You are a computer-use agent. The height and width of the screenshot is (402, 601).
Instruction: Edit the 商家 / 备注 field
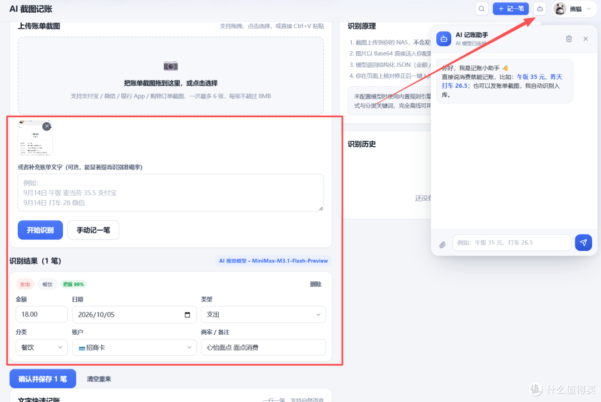[x=263, y=348]
